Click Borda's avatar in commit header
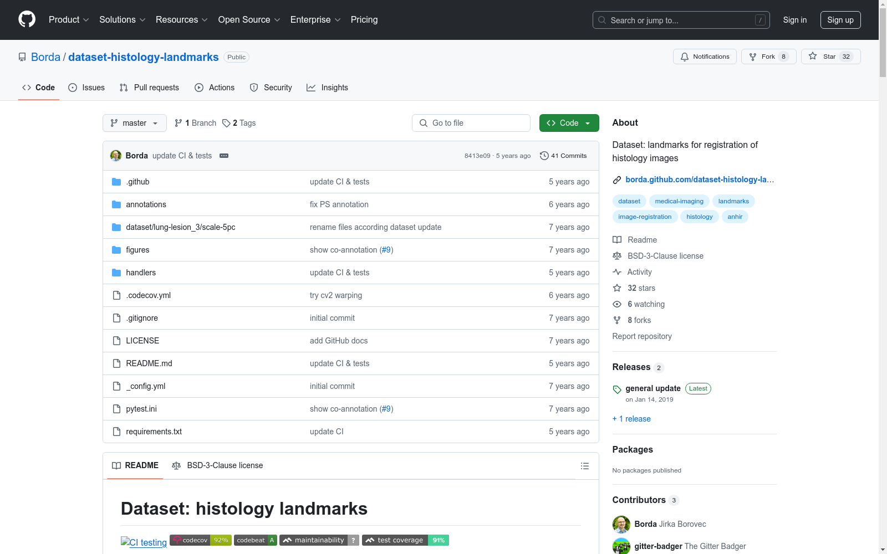887x554 pixels. tap(116, 156)
